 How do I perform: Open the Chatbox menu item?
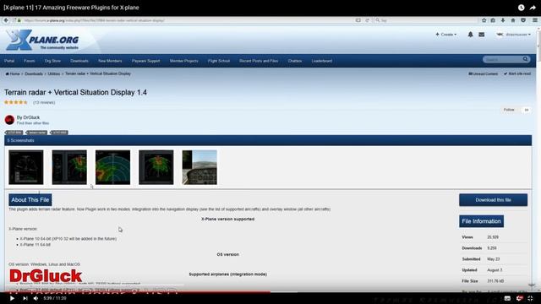(x=295, y=61)
